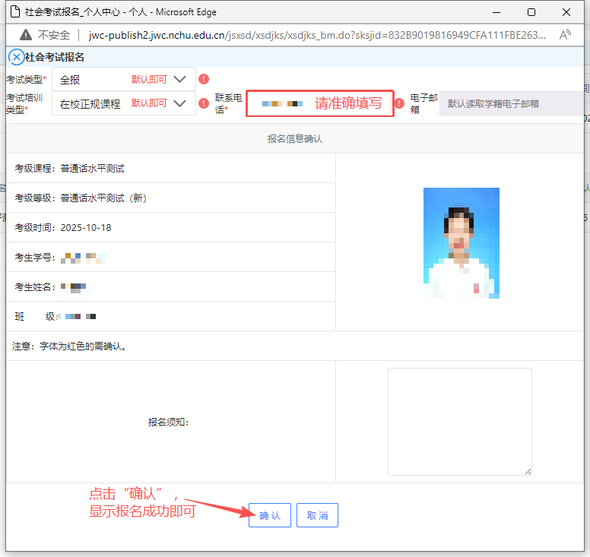Click the candidate ID photo
The image size is (590, 557).
(462, 243)
